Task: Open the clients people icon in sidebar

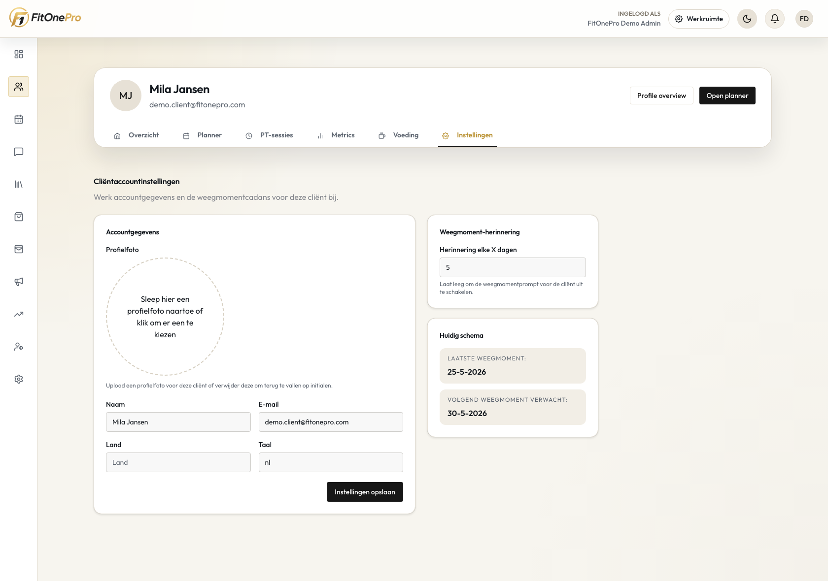Action: coord(19,87)
